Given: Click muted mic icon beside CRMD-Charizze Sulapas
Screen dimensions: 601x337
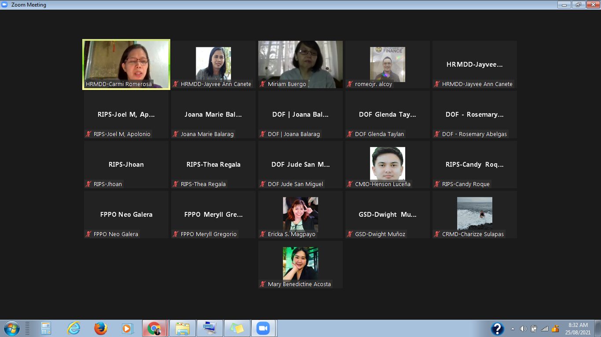Looking at the screenshot, I should click(437, 234).
